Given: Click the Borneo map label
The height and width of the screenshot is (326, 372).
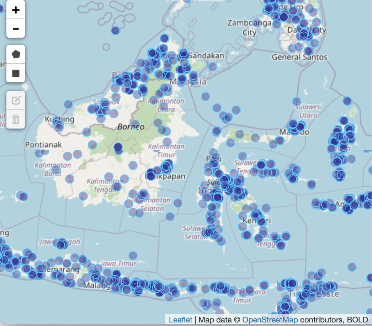Looking at the screenshot, I should click(131, 127).
